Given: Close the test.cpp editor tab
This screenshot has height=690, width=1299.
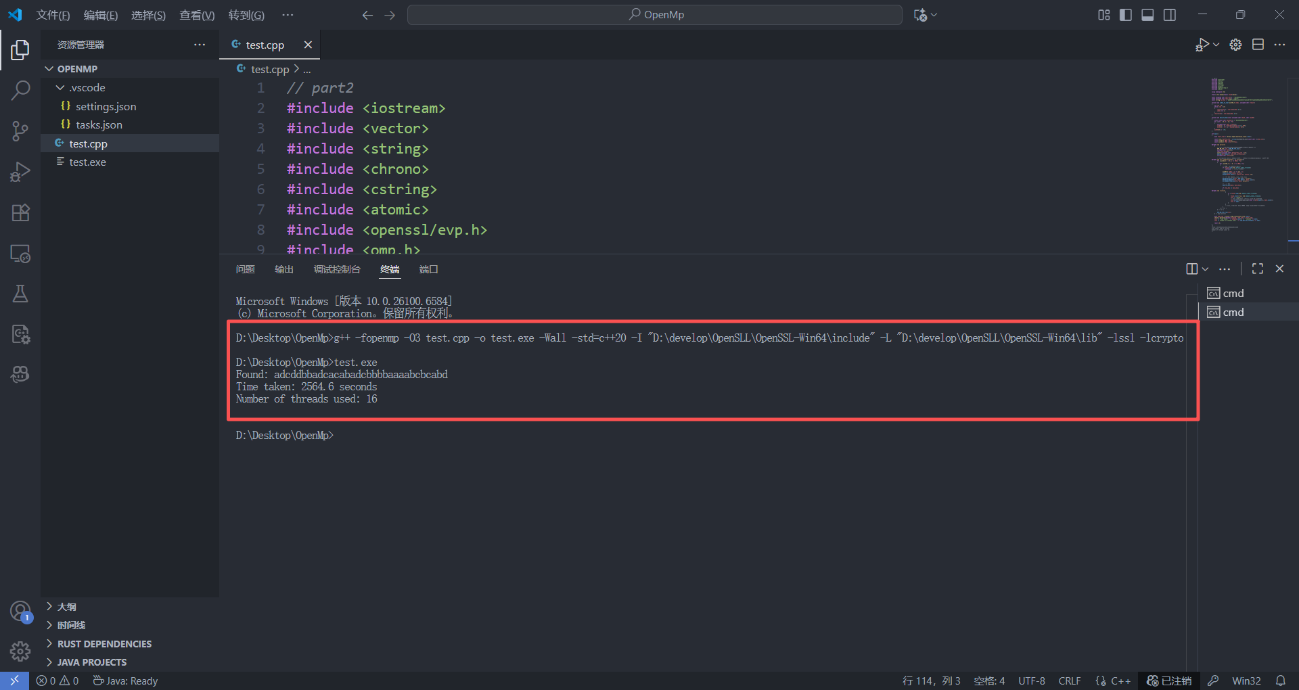Looking at the screenshot, I should 308,45.
